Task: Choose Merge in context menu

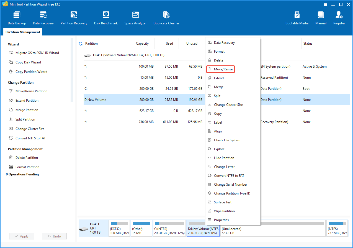Action: pos(233,87)
